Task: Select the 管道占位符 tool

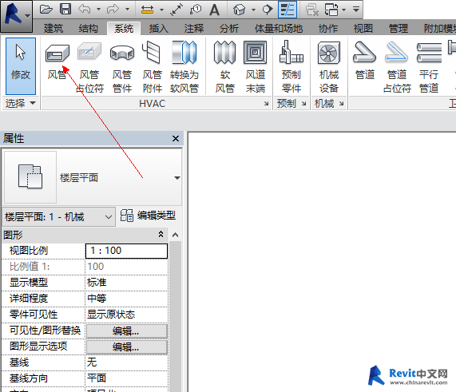Action: click(397, 67)
